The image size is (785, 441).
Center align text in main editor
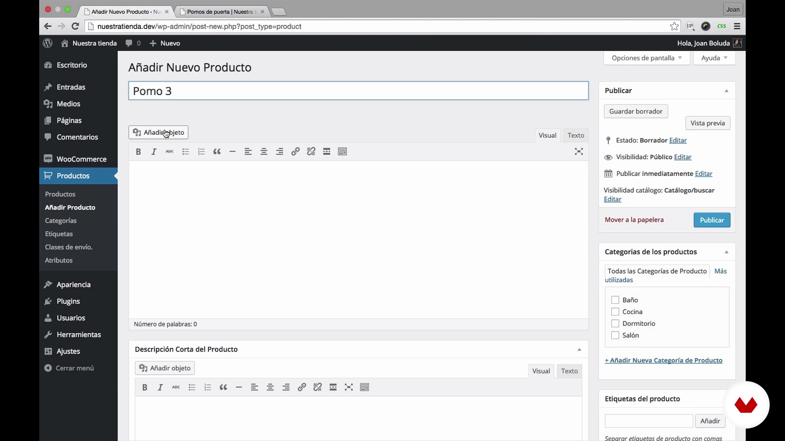coord(264,151)
